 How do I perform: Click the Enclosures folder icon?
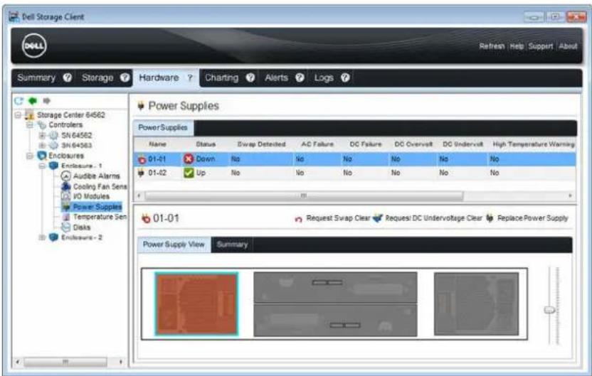41,156
